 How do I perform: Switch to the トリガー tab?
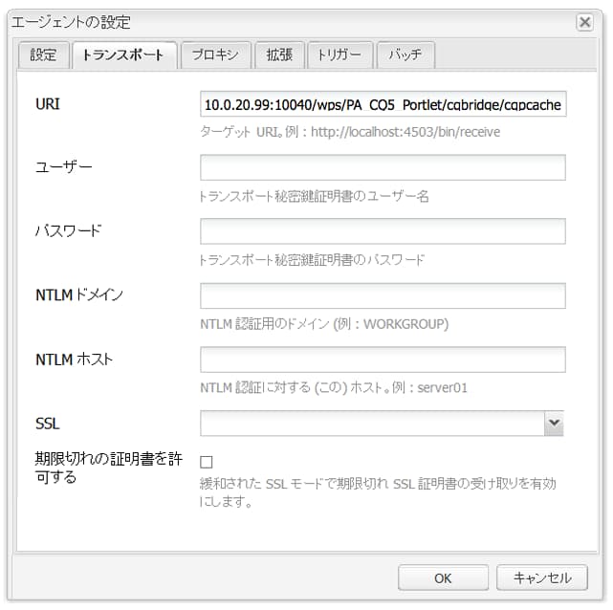(x=339, y=55)
